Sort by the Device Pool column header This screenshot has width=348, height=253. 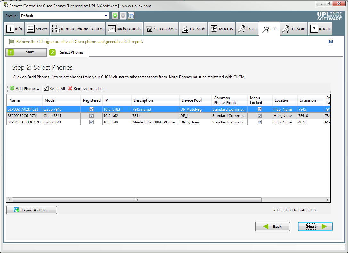[195, 100]
